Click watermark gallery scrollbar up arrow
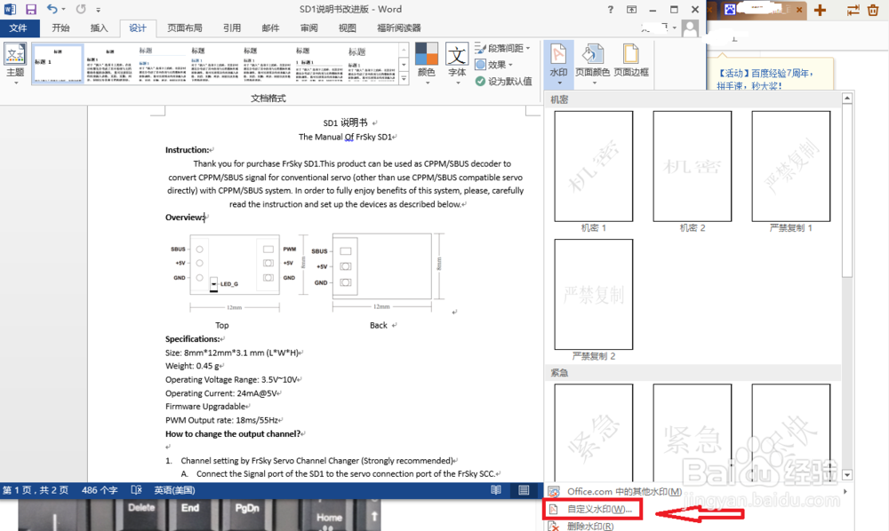The width and height of the screenshot is (889, 531). tap(847, 99)
